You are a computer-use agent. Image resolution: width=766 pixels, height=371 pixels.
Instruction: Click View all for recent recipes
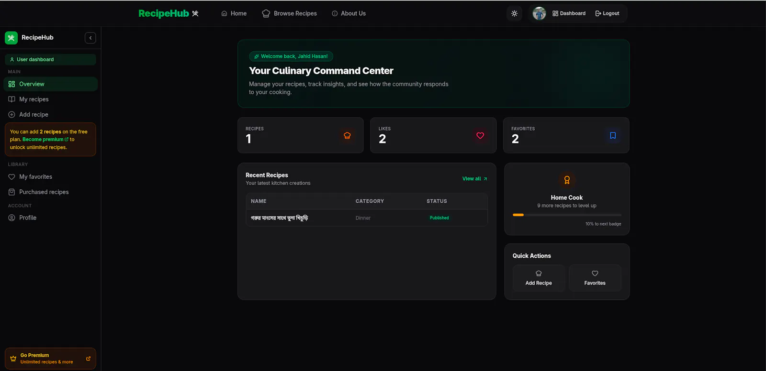(x=474, y=179)
